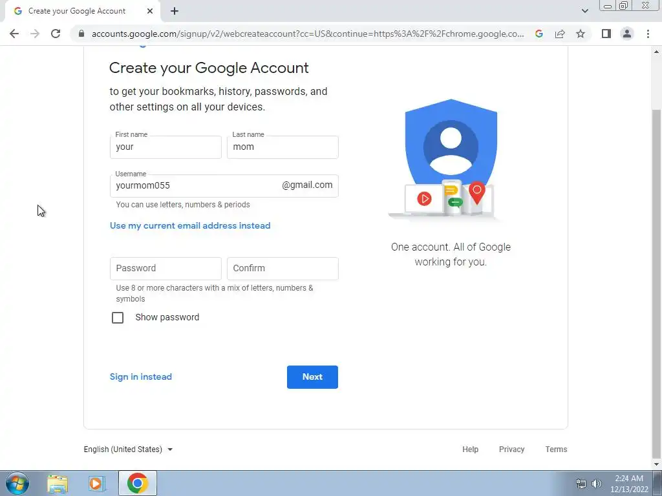The width and height of the screenshot is (662, 496).
Task: Click the Confirm password field
Action: tap(283, 269)
